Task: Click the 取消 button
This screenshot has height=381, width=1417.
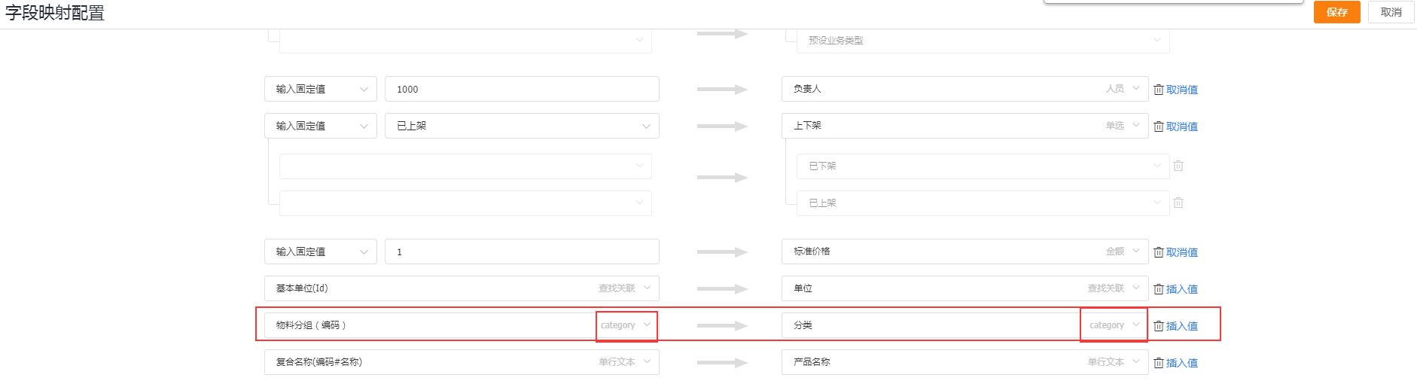Action: click(x=1391, y=12)
